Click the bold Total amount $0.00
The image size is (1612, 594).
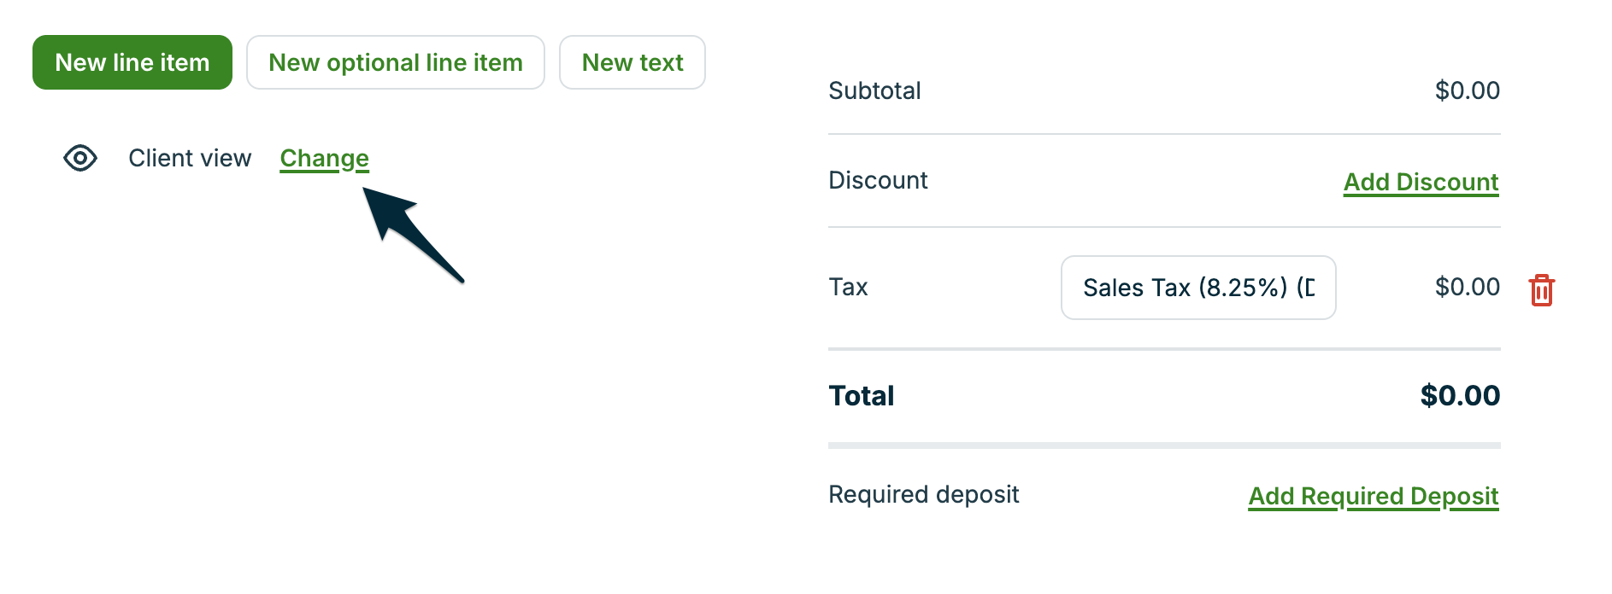coord(1459,396)
